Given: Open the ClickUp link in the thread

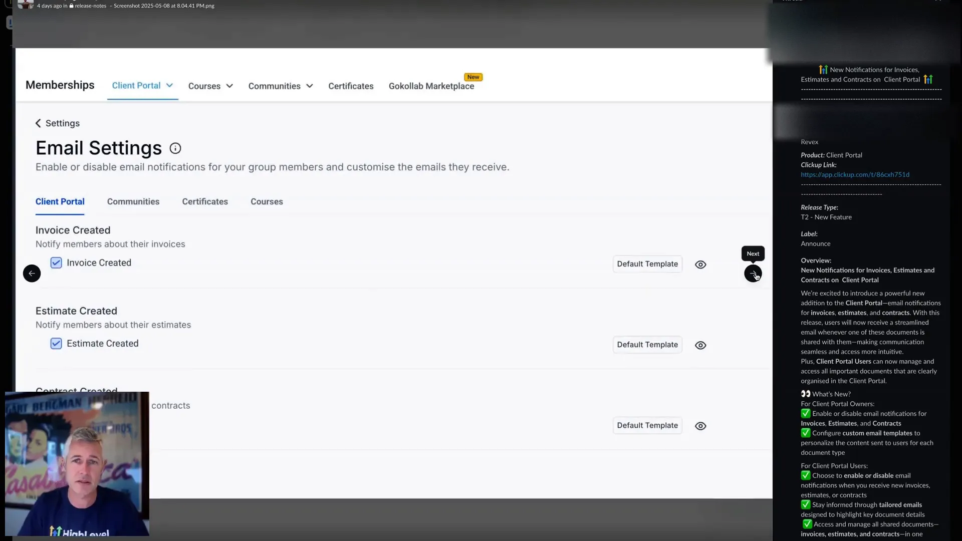Looking at the screenshot, I should (855, 175).
